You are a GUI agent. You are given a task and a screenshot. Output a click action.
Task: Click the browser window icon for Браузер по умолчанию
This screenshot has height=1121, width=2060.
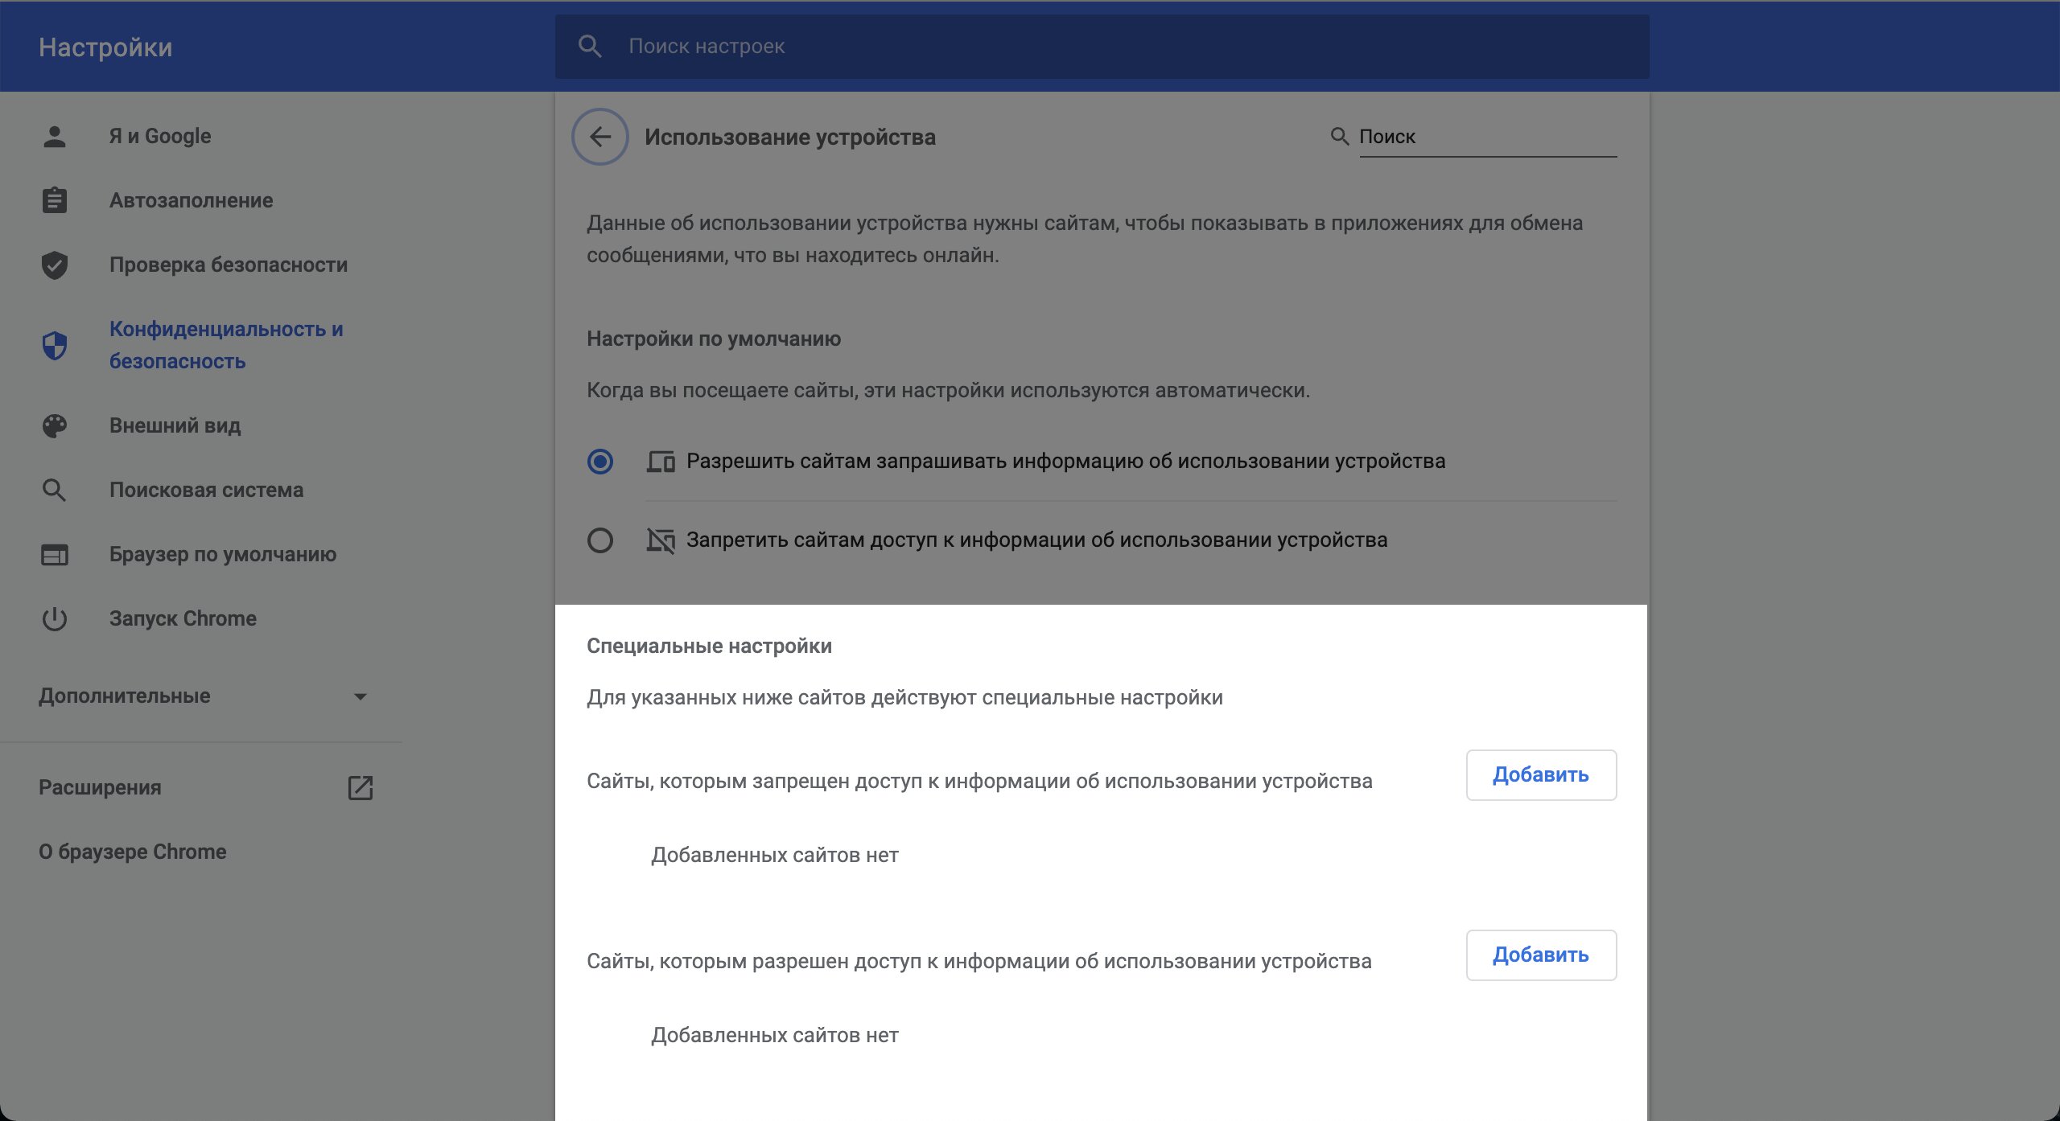(55, 554)
